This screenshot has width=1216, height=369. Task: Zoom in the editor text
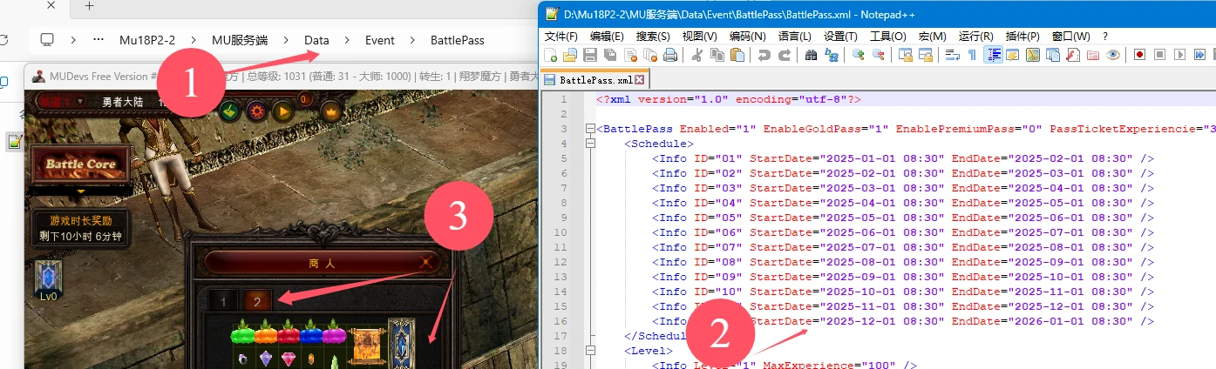(x=858, y=55)
